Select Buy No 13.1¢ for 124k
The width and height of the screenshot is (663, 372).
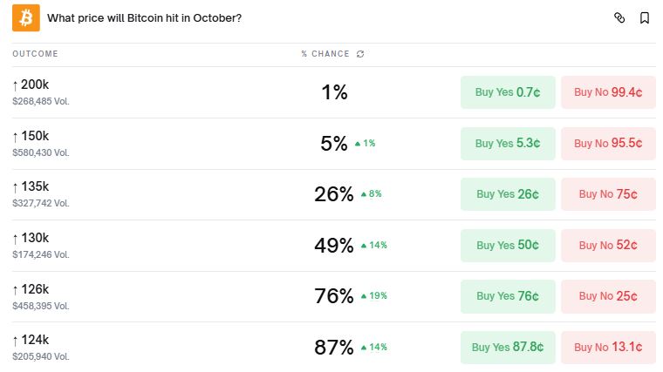point(608,347)
